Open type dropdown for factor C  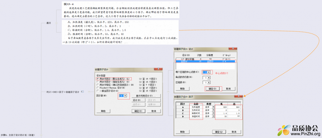click(213, 113)
